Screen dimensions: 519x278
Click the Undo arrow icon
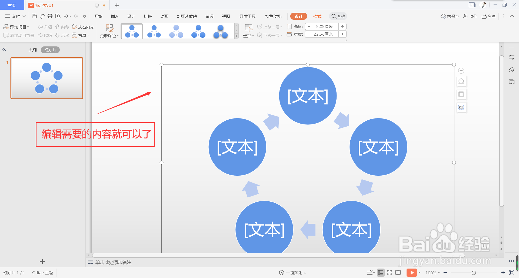tap(66, 16)
